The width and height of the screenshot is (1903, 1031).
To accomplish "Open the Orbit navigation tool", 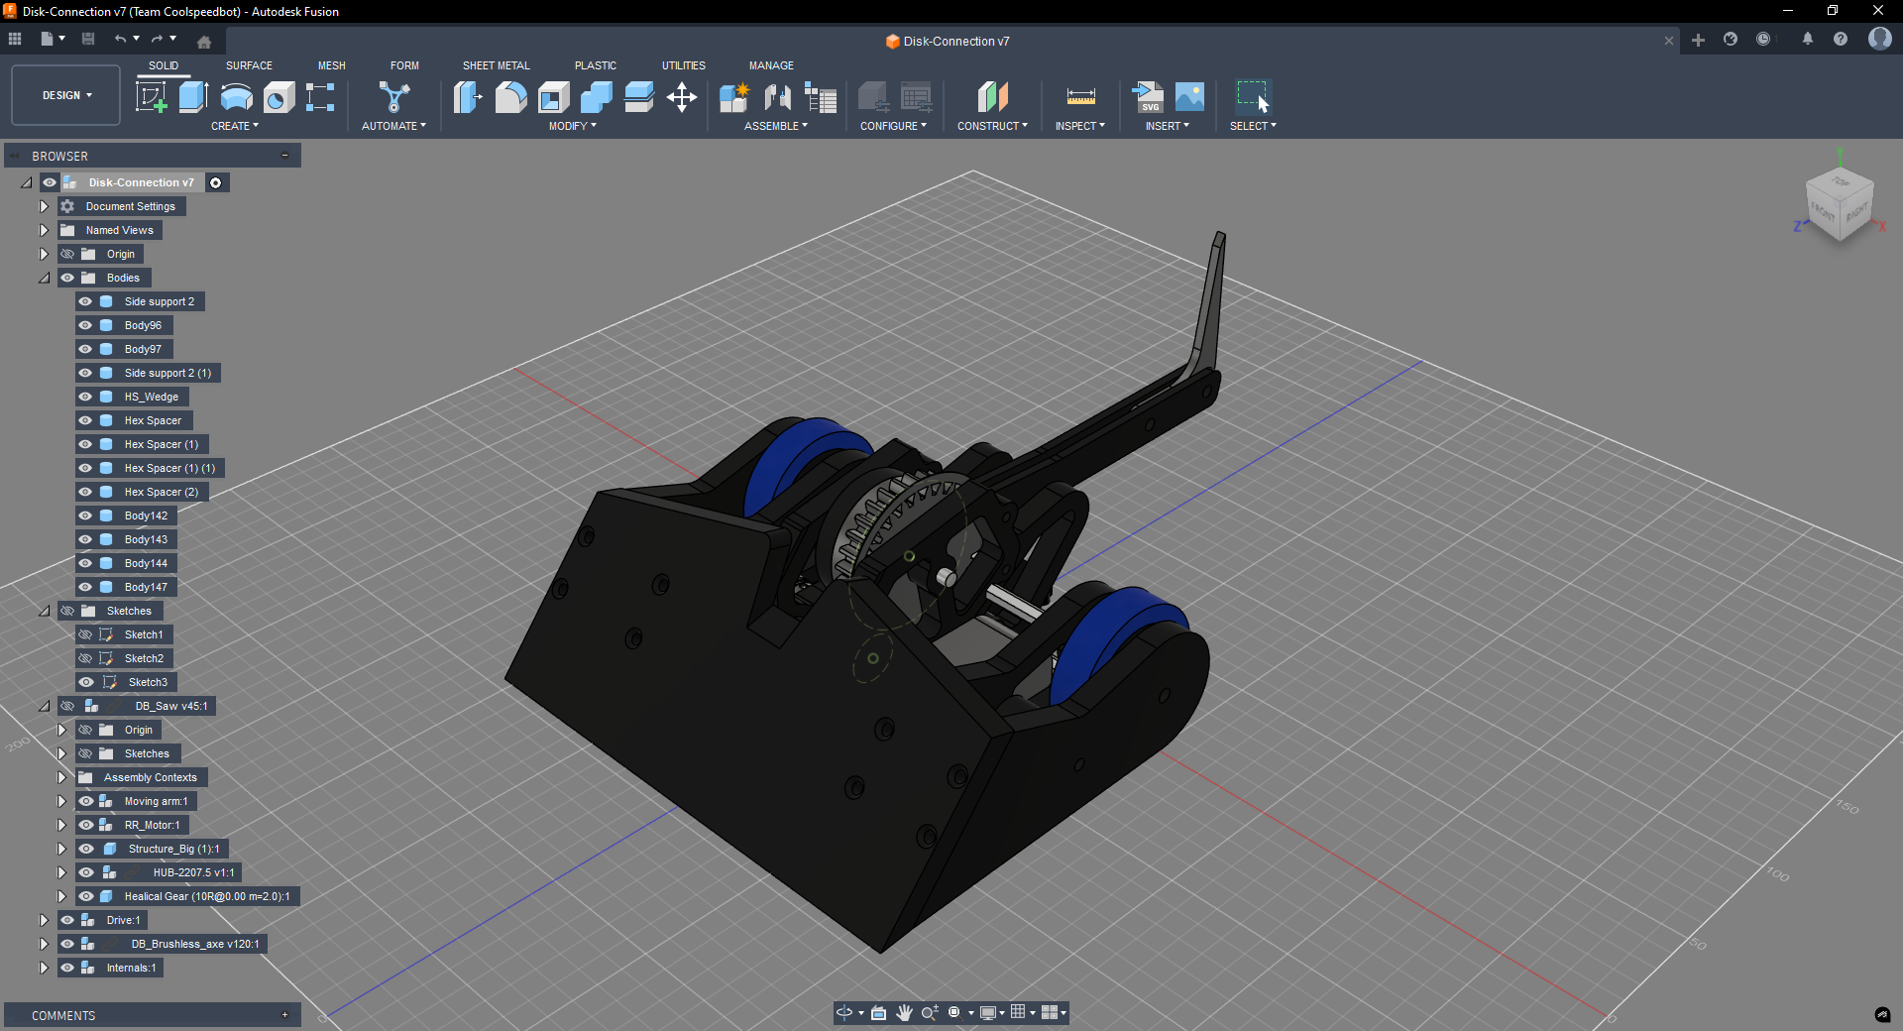I will point(844,1012).
